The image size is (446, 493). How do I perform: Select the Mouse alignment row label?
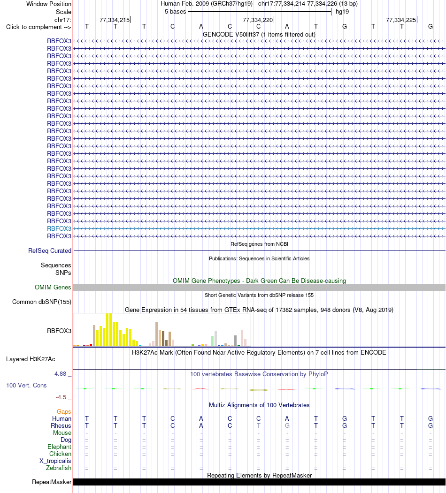click(x=62, y=432)
